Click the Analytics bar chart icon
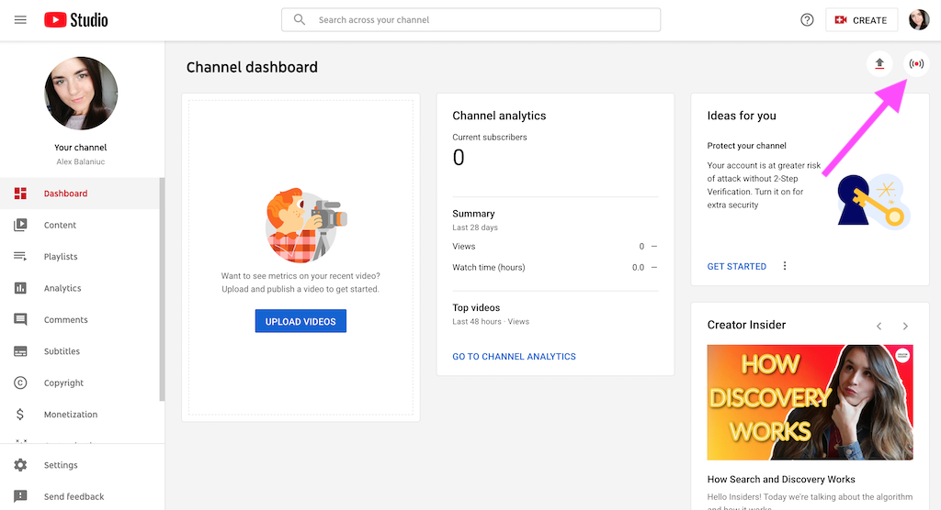This screenshot has width=941, height=510. point(20,288)
